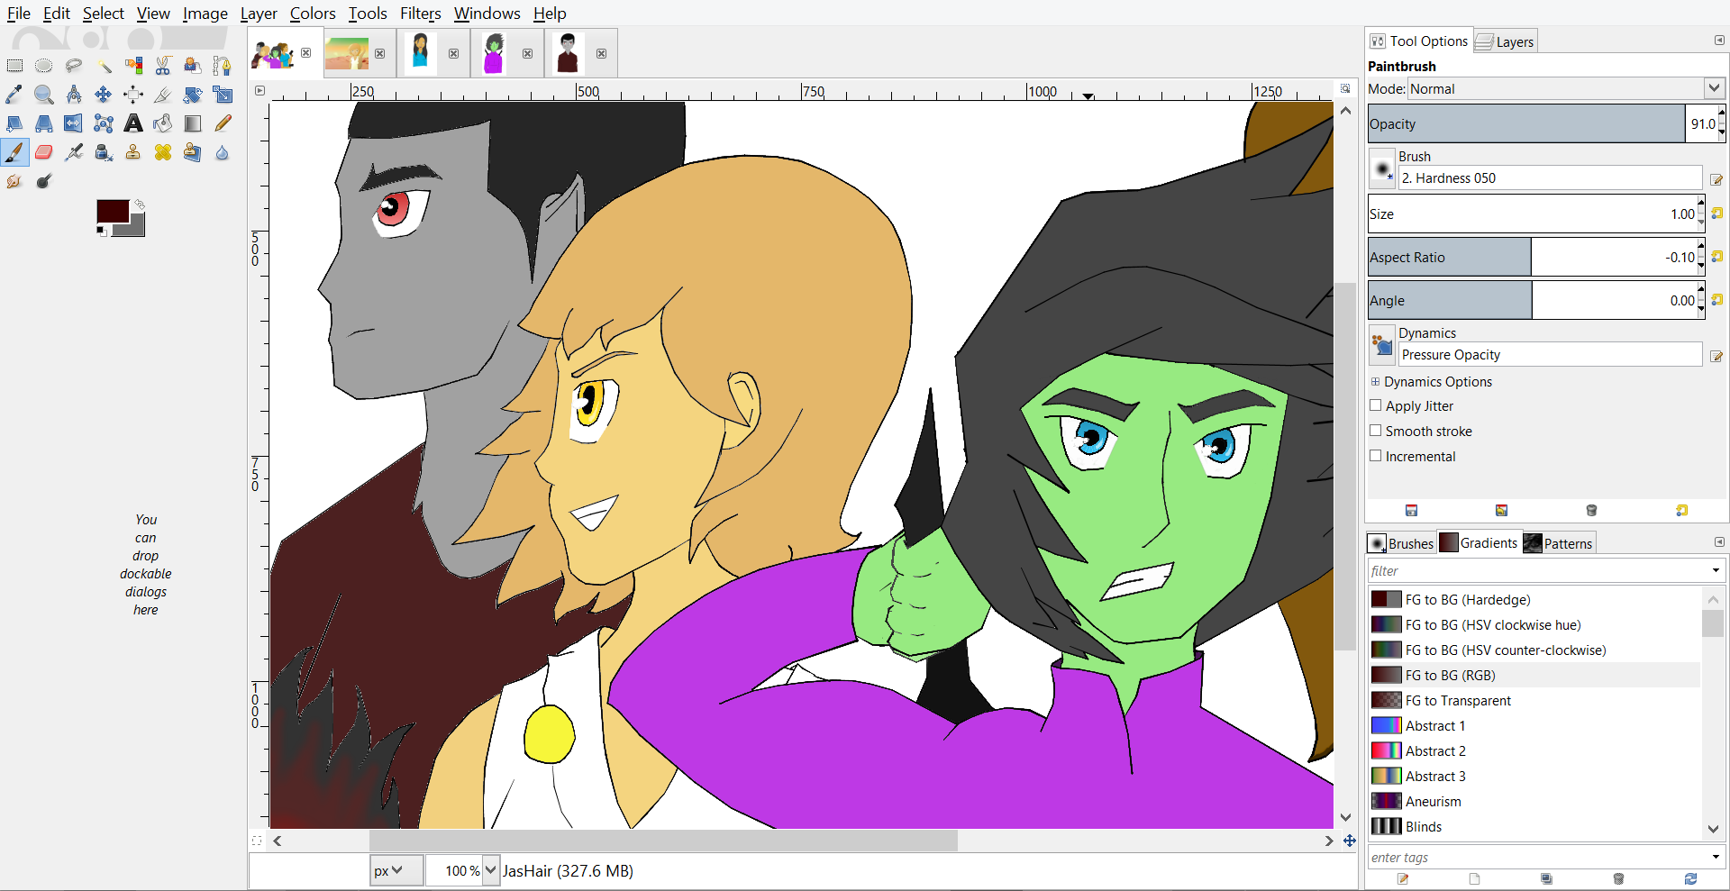Viewport: 1730px width, 891px height.
Task: Select the Scissors Select tool
Action: point(163,66)
